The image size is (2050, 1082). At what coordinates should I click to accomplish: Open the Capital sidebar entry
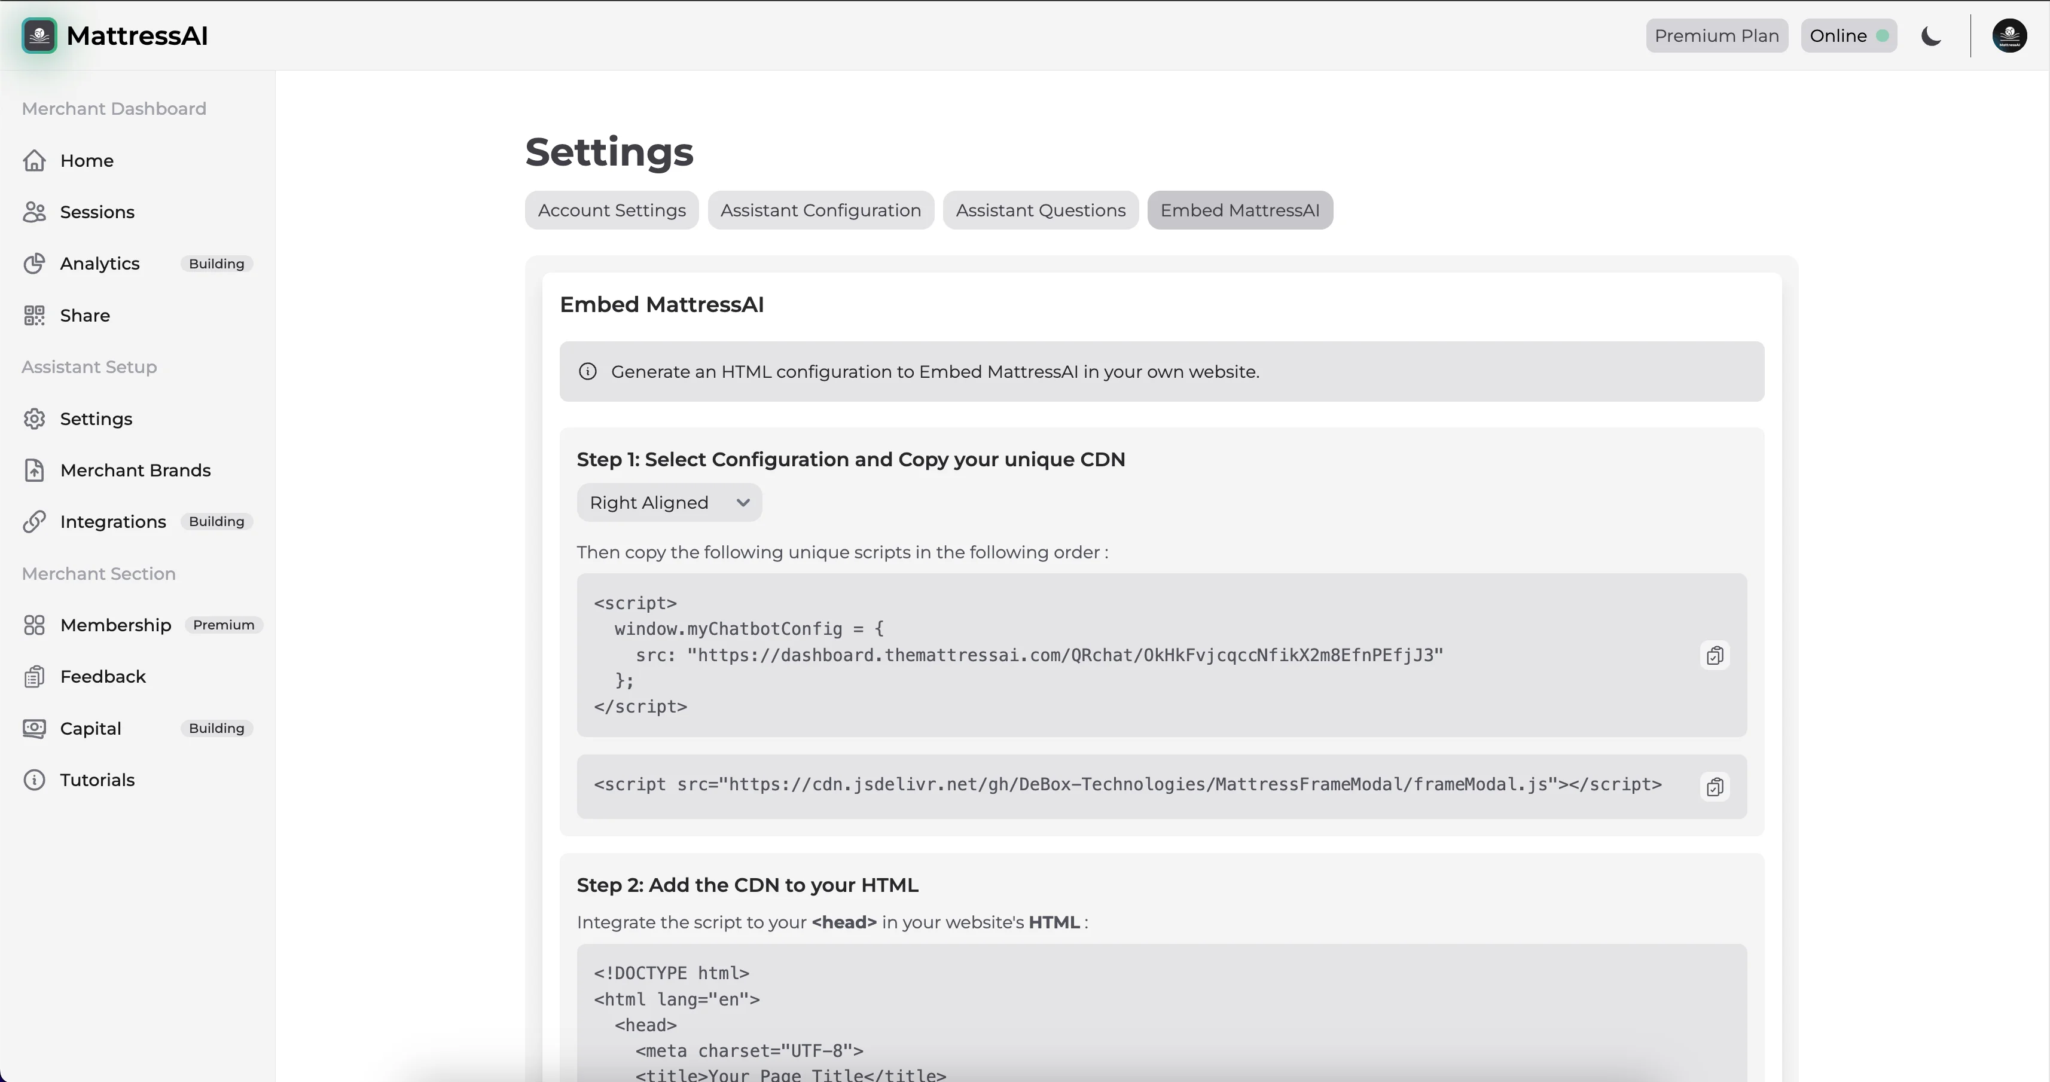(91, 729)
